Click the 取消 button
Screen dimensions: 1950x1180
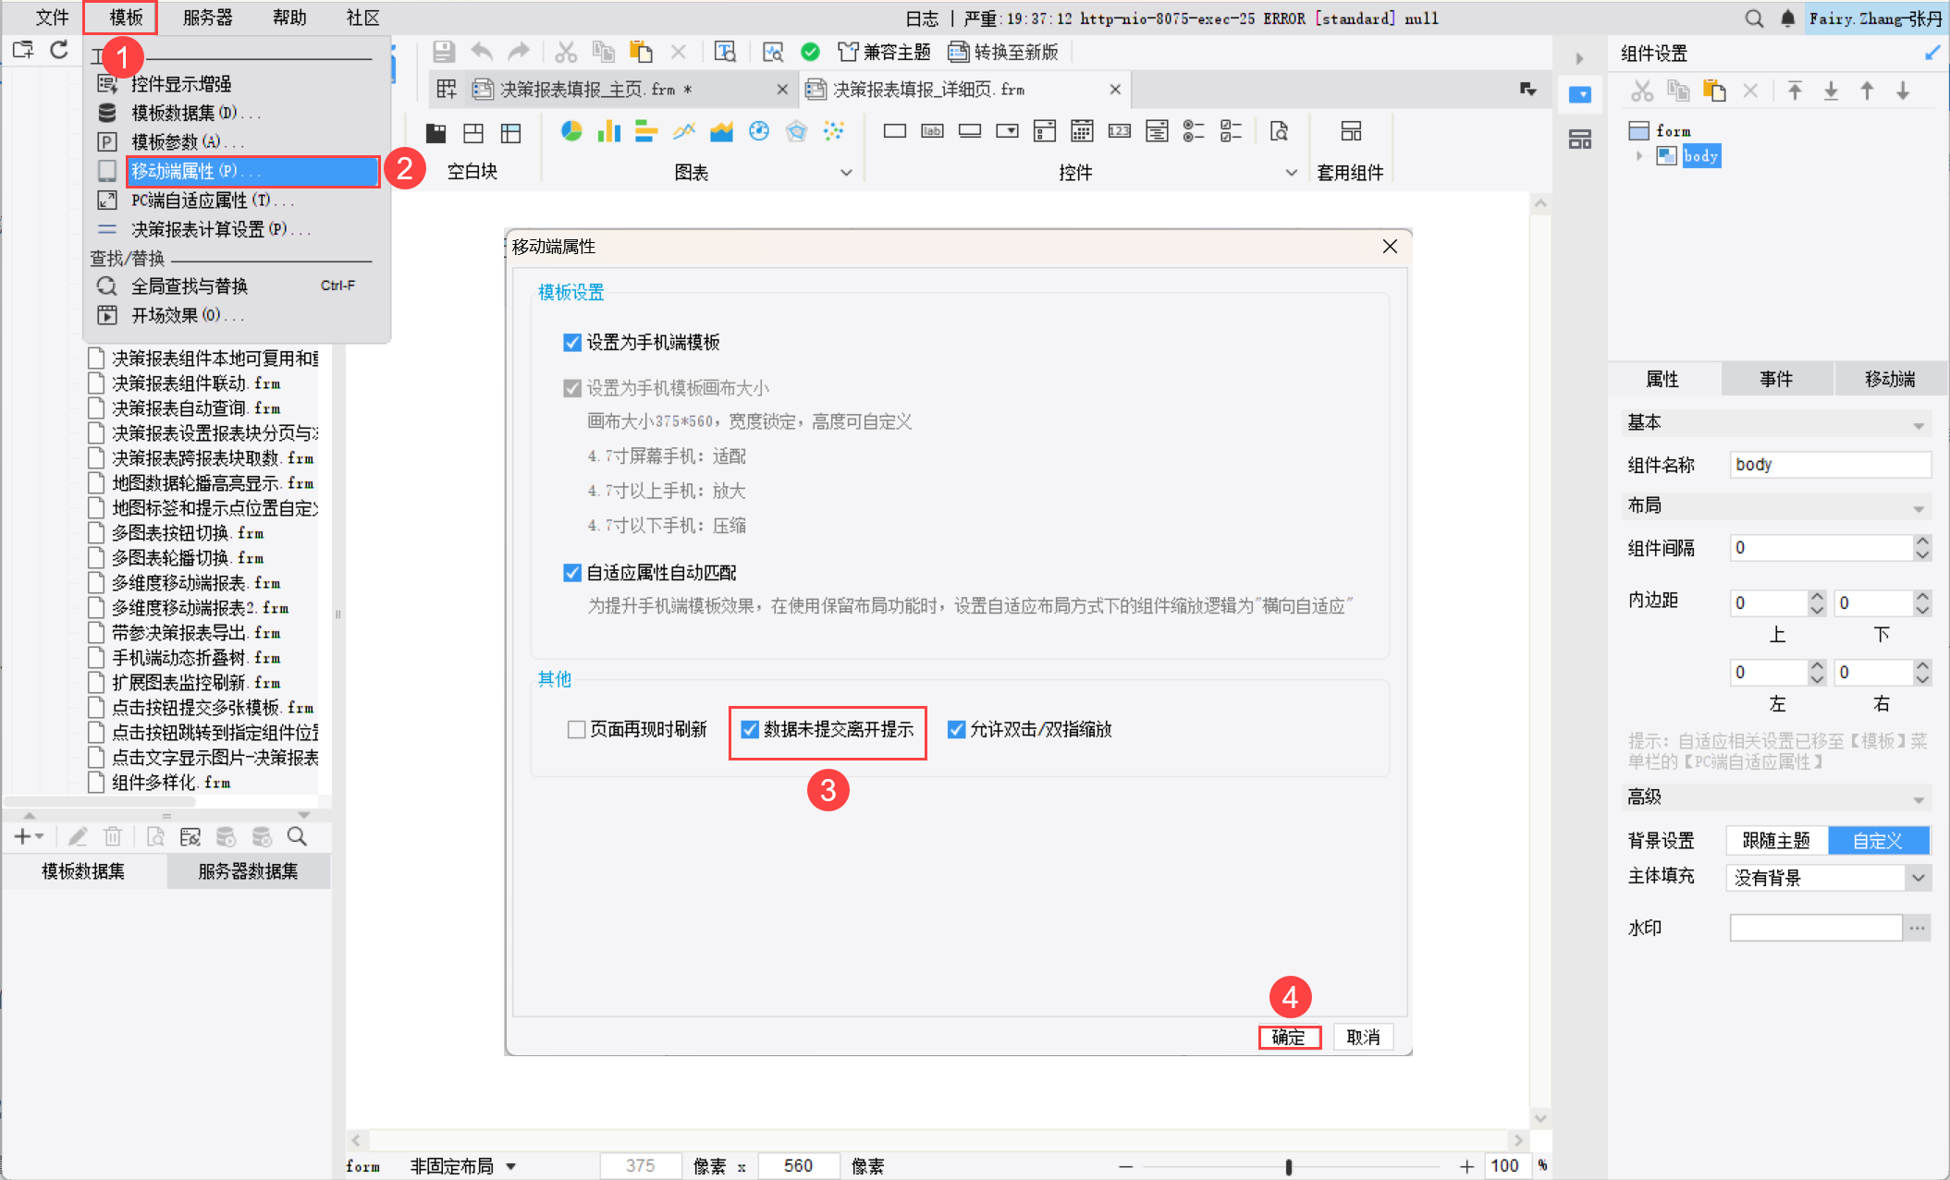(x=1363, y=1037)
